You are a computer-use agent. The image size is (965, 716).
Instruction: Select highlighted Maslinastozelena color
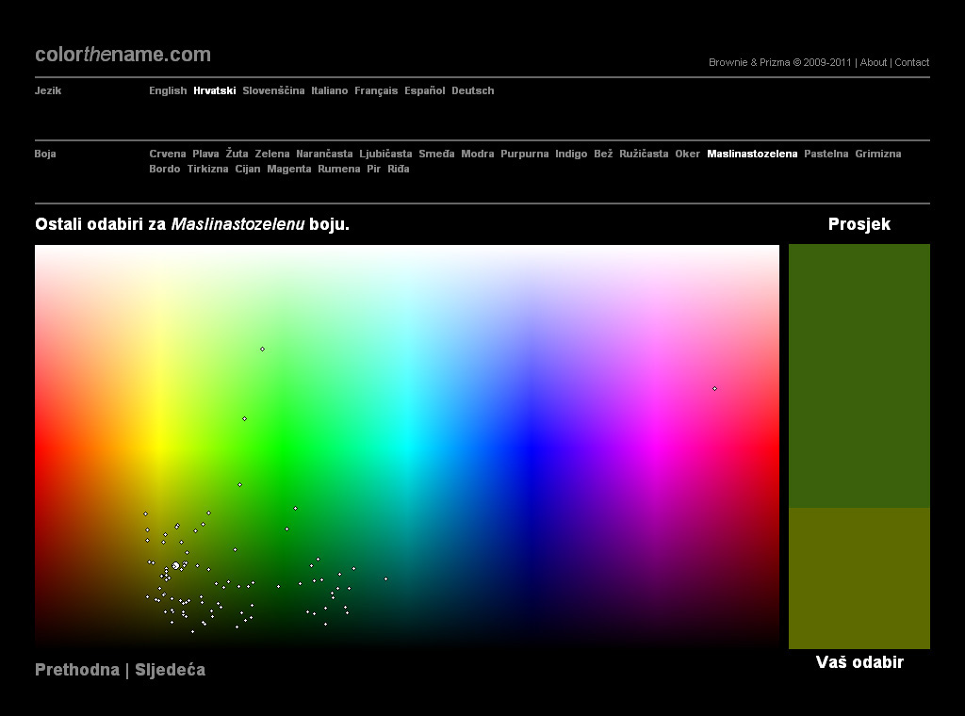(x=752, y=155)
